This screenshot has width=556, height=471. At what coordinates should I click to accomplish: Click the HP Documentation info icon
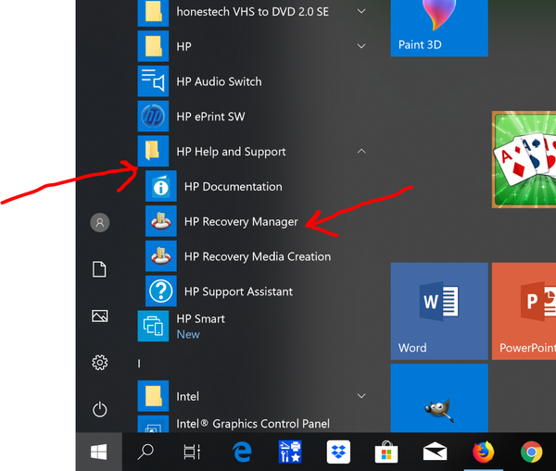161,186
